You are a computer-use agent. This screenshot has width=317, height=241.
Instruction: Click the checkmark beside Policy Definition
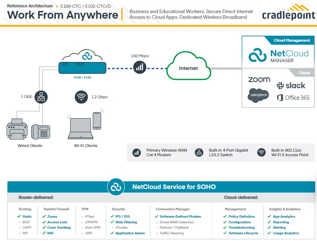coord(225,217)
